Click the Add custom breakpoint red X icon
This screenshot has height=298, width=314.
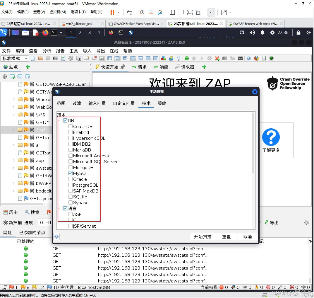coord(217,58)
